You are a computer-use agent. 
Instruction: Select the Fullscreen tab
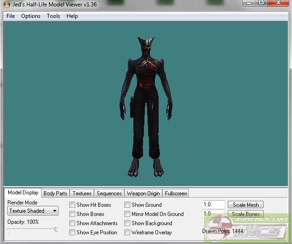[176, 193]
